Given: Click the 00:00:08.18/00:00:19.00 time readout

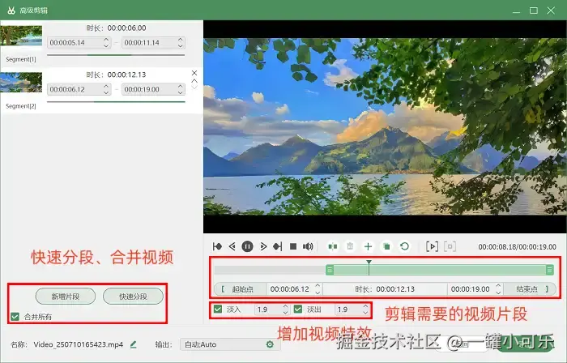Looking at the screenshot, I should pos(517,247).
